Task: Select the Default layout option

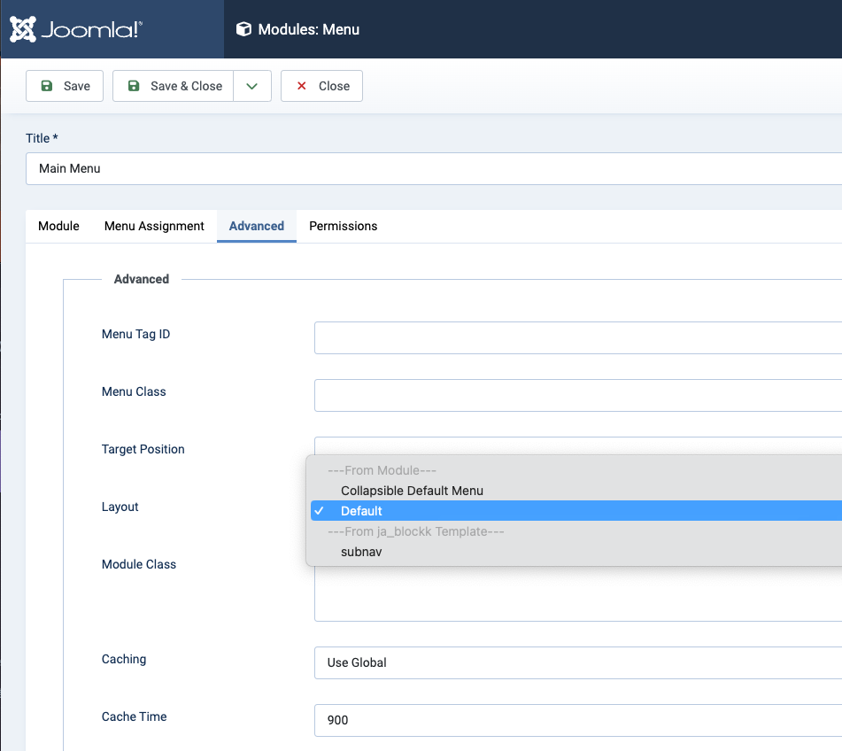Action: point(361,511)
